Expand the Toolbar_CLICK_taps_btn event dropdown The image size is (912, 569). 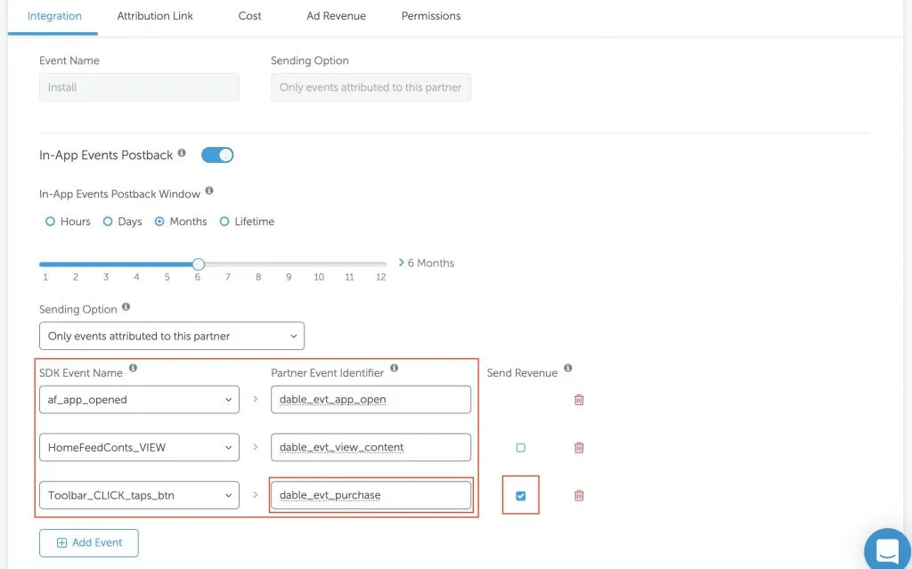[139, 496]
